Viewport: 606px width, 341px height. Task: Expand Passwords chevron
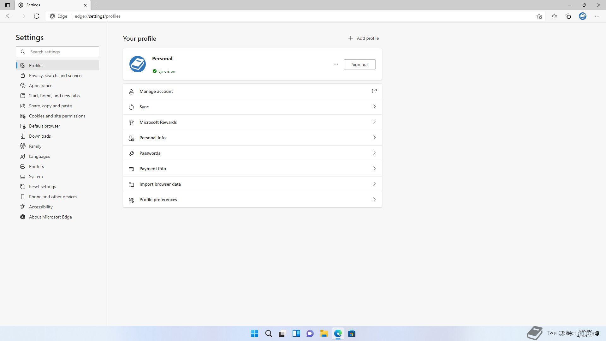click(374, 153)
